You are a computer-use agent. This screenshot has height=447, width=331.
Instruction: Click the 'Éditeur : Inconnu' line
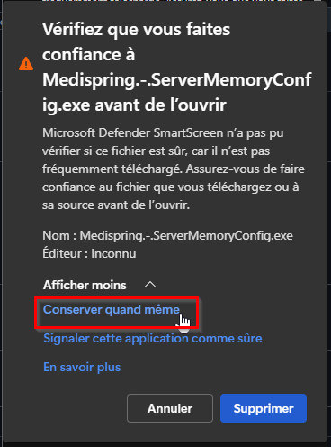coord(89,253)
